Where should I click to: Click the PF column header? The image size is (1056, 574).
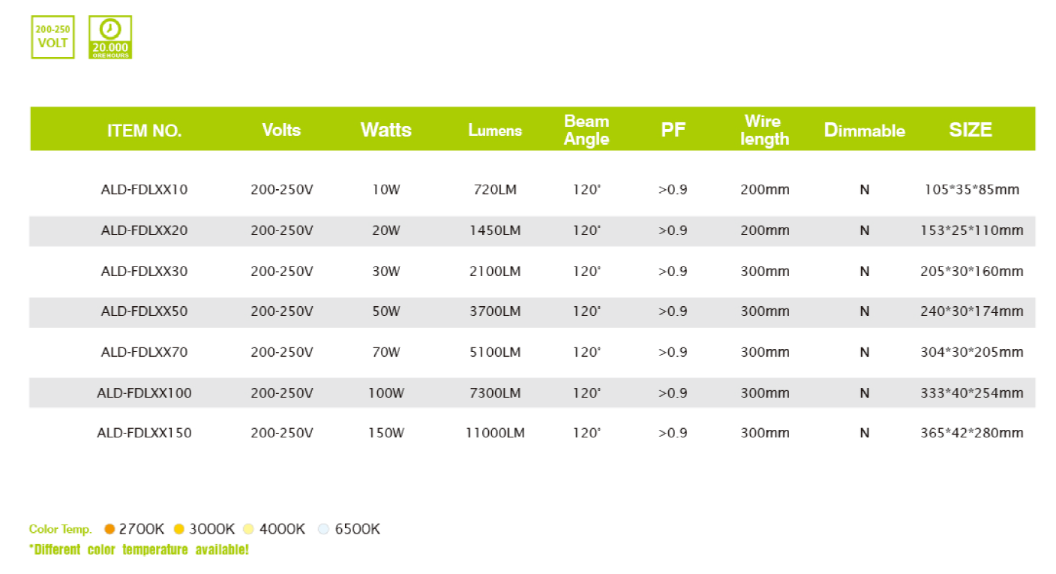tap(673, 130)
